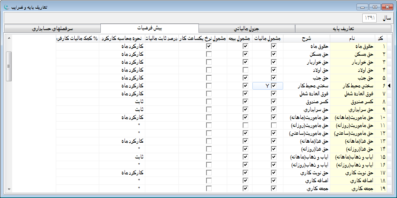The image size is (397, 198).
Task: Switch to the جدول مالياتي tab
Action: pyautogui.click(x=246, y=29)
